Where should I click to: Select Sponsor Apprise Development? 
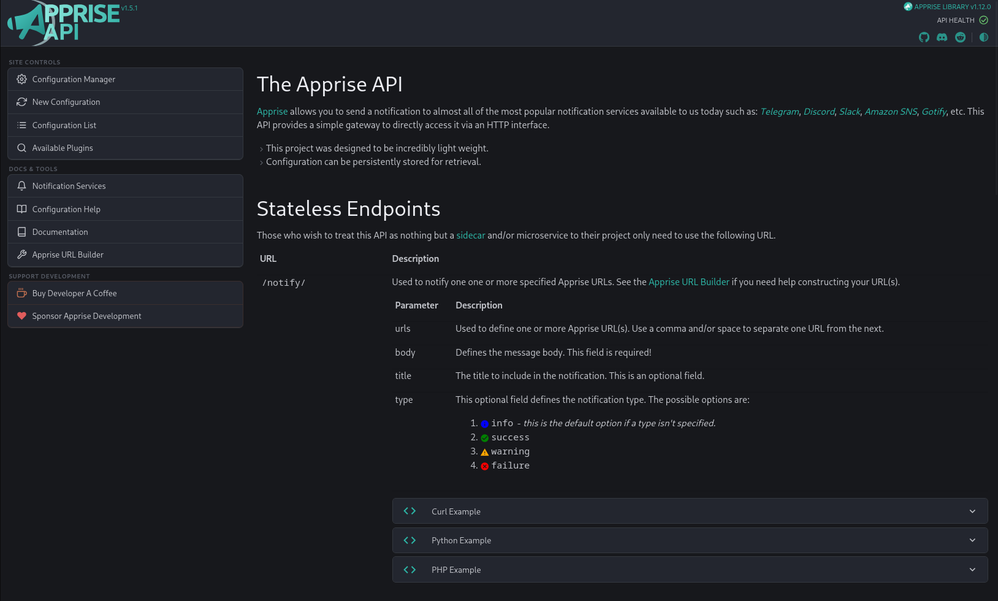(x=125, y=316)
